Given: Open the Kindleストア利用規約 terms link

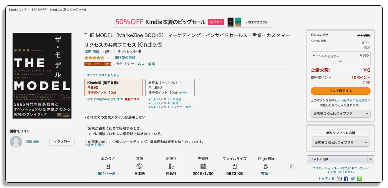Looking at the screenshot, I should [x=353, y=100].
